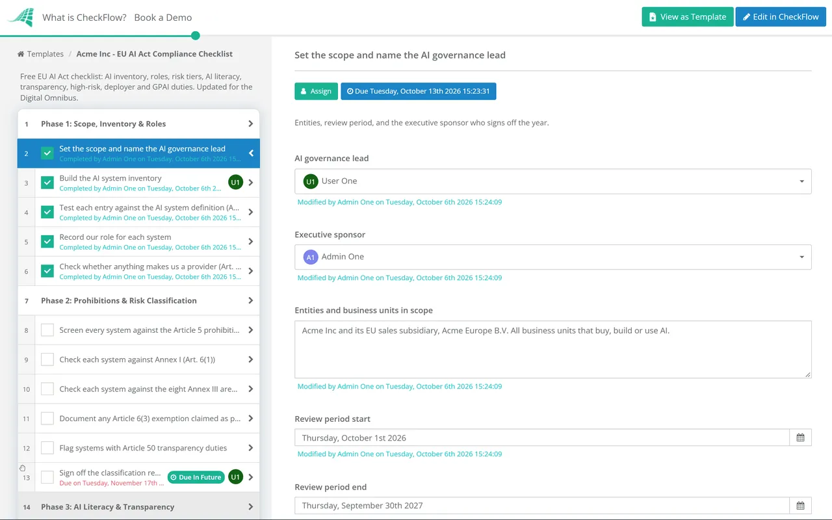Open calendar picker for Review period end
Viewport: 832px width, 520px height.
[800, 506]
